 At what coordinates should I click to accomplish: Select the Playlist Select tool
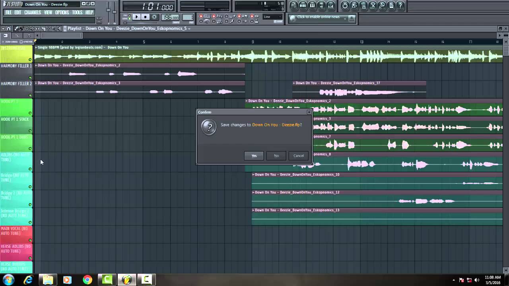coord(48,29)
